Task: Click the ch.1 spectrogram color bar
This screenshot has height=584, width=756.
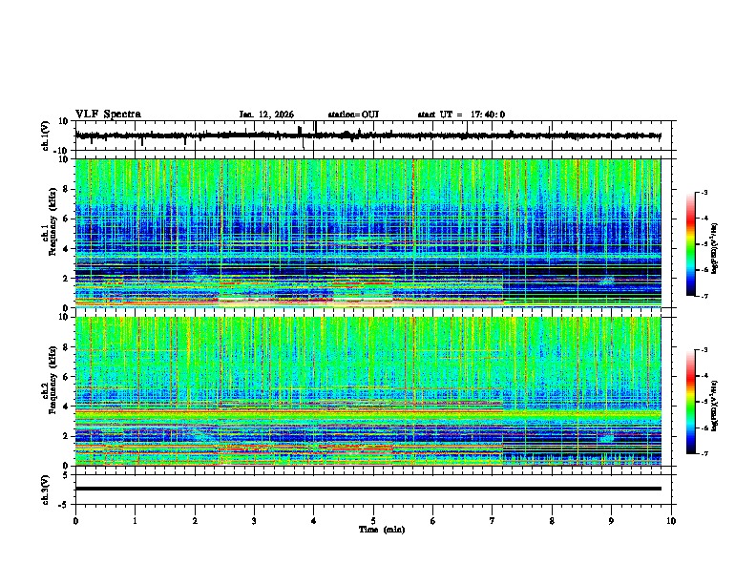Action: click(x=690, y=244)
